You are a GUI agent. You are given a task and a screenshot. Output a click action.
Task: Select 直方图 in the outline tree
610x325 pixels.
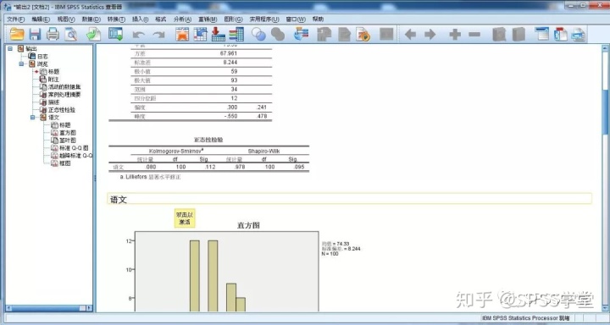click(x=68, y=133)
